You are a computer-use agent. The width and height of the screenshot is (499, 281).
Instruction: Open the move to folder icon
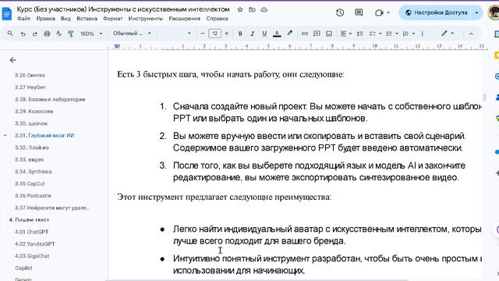(x=252, y=10)
